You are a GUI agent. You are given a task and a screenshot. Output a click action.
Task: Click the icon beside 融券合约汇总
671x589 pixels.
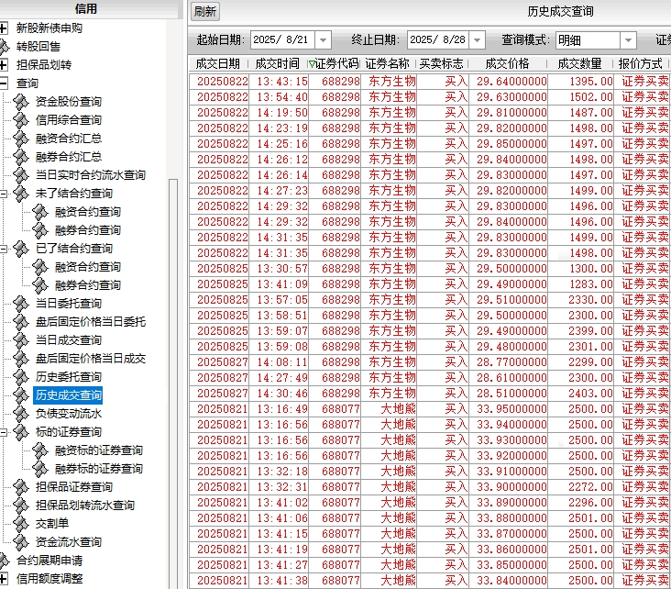20,157
